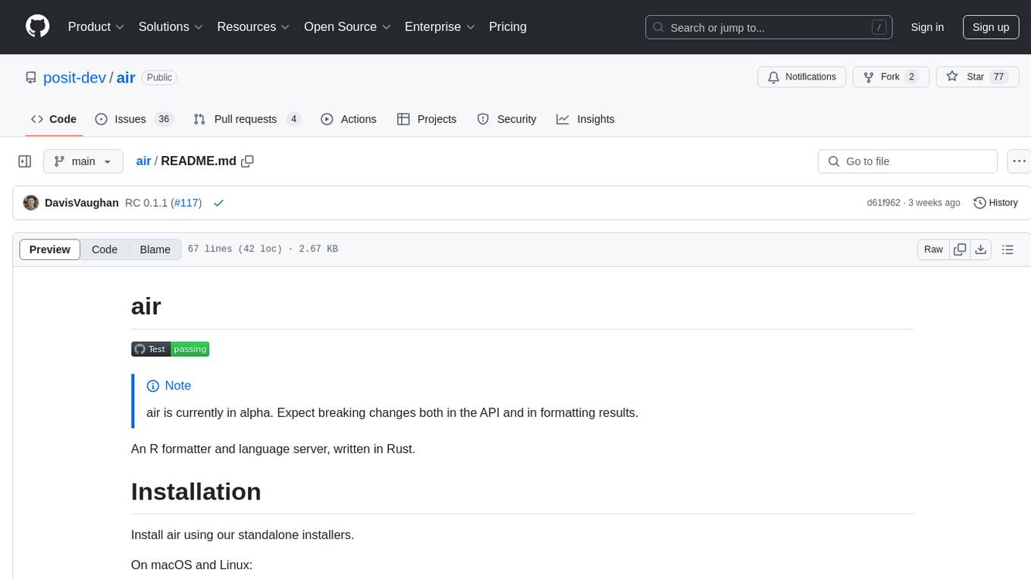Screen dimensions: 1031x579
Task: Switch to the Actions tab
Action: [x=349, y=119]
